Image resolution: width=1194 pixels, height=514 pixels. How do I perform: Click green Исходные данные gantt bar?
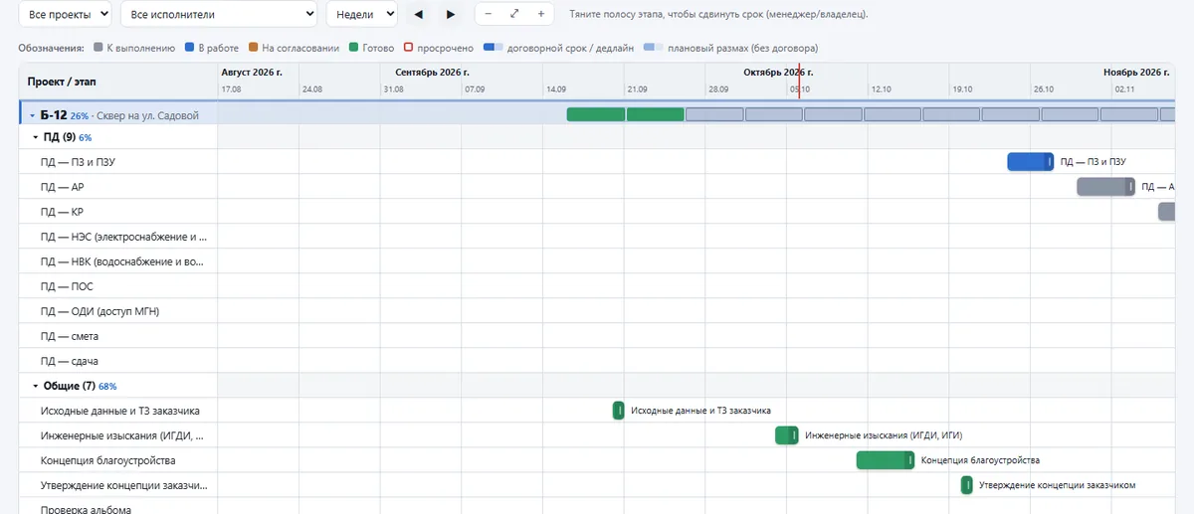619,410
